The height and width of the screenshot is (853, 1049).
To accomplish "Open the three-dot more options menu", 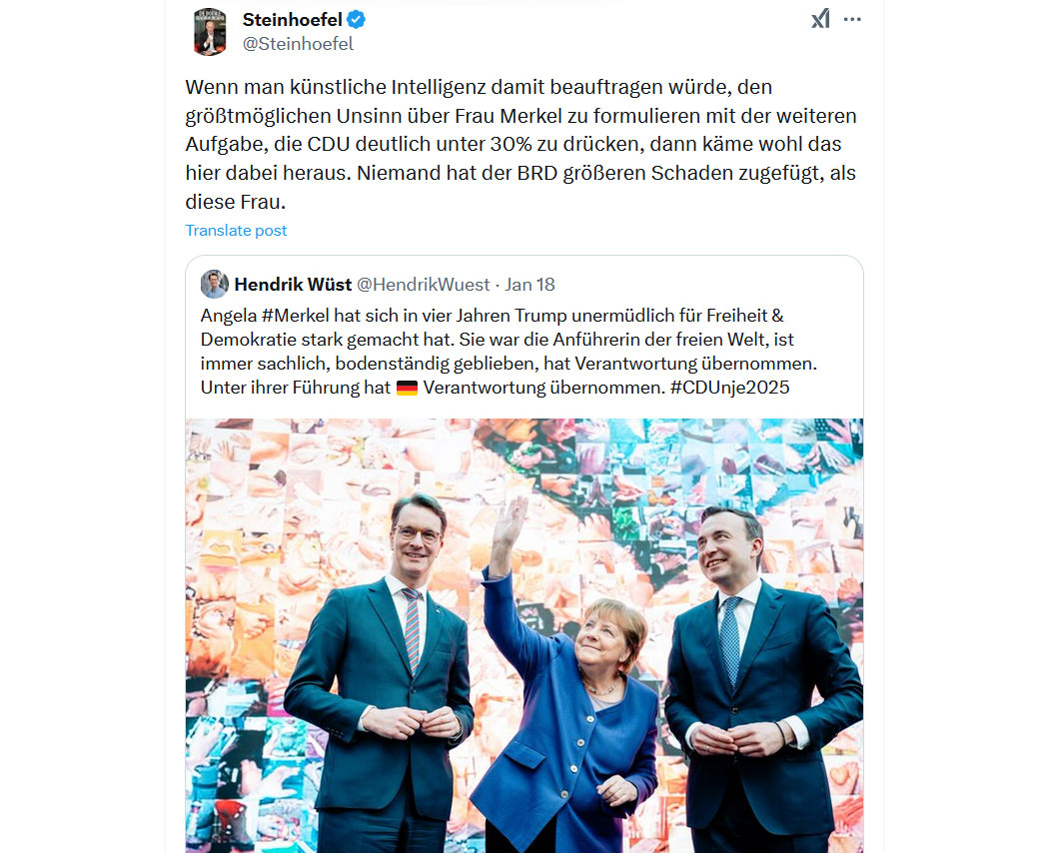I will click(x=852, y=19).
